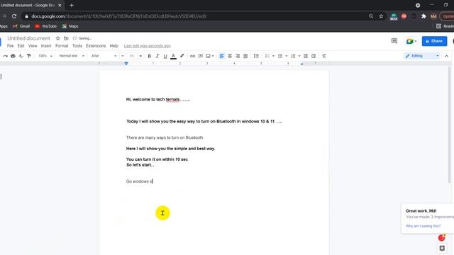This screenshot has width=454, height=255.
Task: Set center text alignment
Action: coord(230,56)
